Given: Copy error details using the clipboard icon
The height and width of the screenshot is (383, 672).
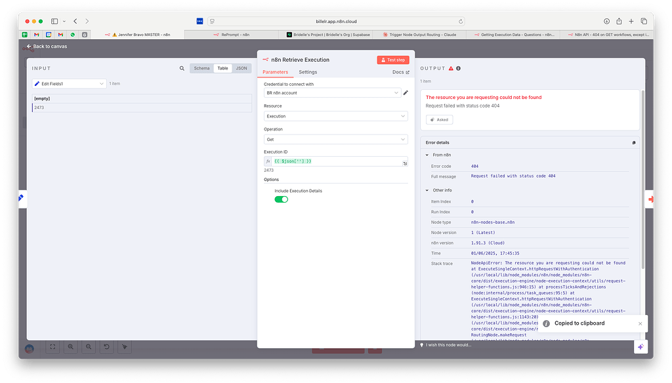Looking at the screenshot, I should 633,142.
